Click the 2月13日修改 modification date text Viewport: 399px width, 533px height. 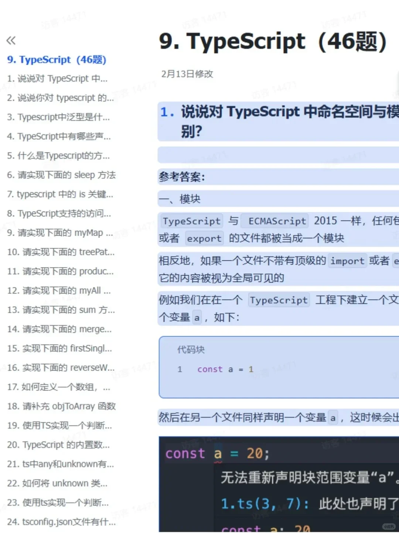coord(187,74)
